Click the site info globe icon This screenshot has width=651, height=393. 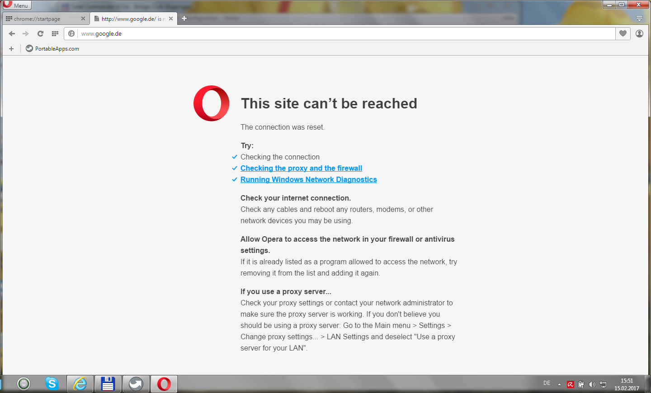coord(71,33)
